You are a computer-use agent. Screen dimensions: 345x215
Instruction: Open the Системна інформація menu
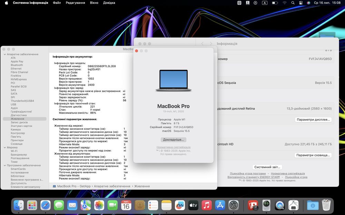tap(30, 3)
